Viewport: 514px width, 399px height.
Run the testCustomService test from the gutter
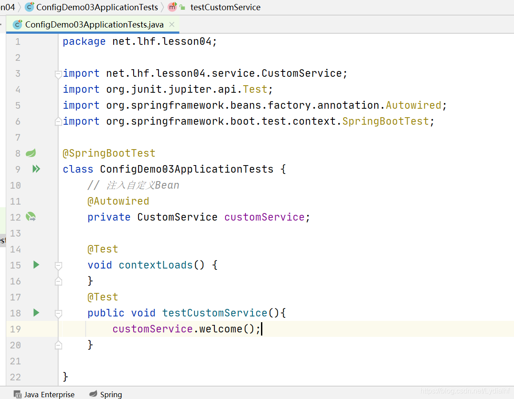click(x=36, y=313)
